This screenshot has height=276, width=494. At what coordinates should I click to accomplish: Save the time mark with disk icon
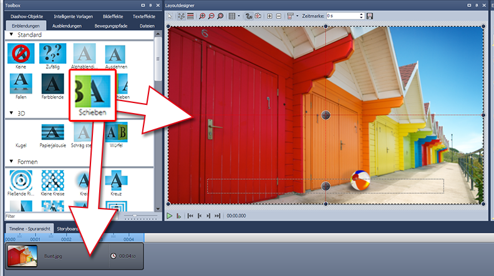(x=370, y=16)
